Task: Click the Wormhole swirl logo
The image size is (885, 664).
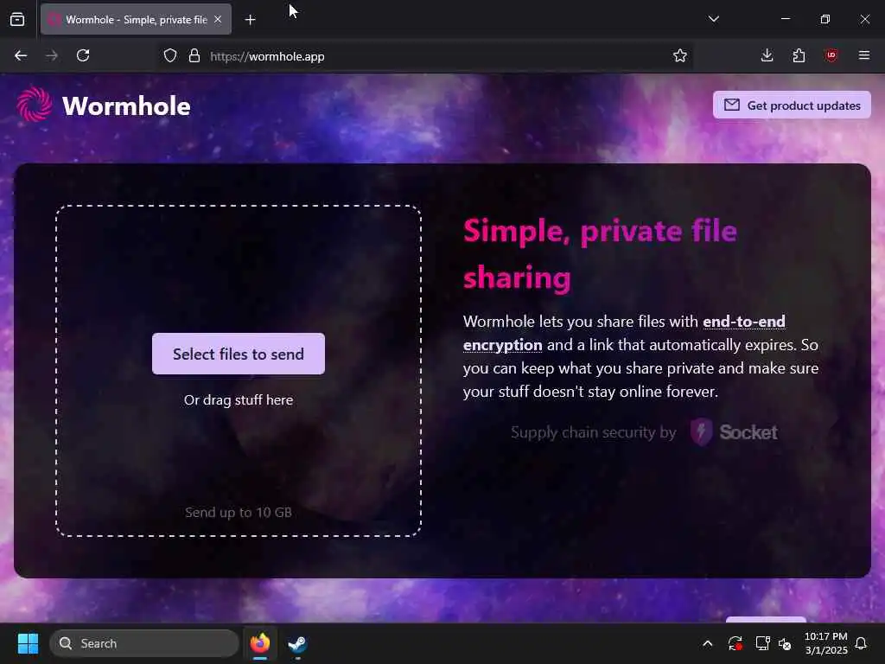Action: [x=35, y=105]
